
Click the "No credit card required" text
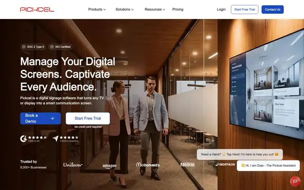88,127
